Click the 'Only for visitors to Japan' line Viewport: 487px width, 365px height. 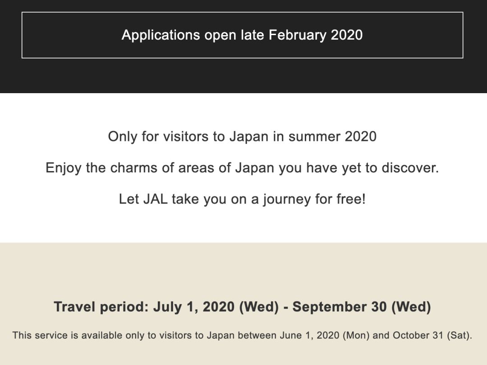[242, 136]
